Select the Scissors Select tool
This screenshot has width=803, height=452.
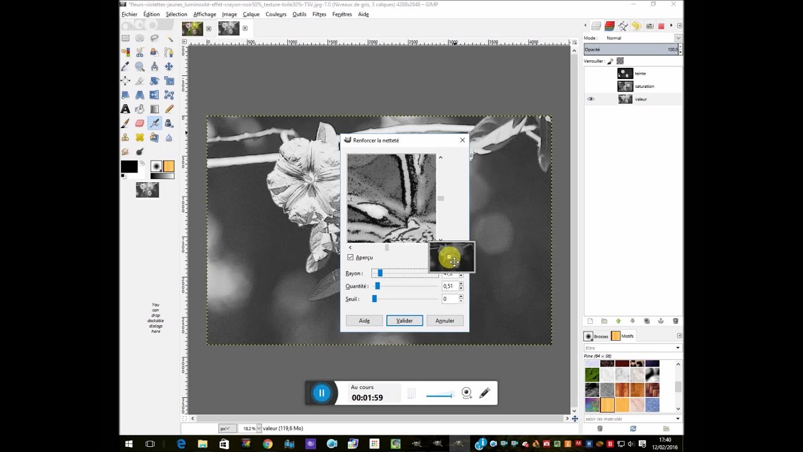tap(139, 52)
